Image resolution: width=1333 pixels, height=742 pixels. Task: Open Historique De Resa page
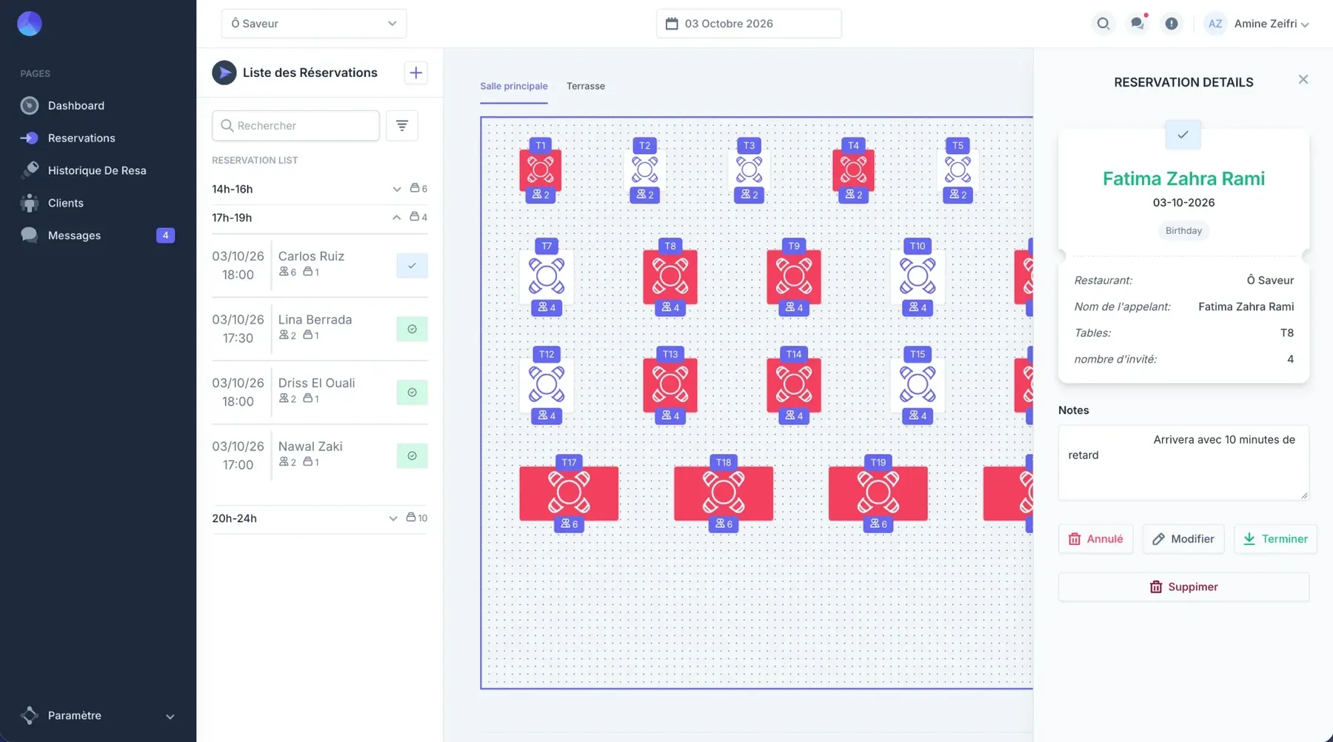97,170
